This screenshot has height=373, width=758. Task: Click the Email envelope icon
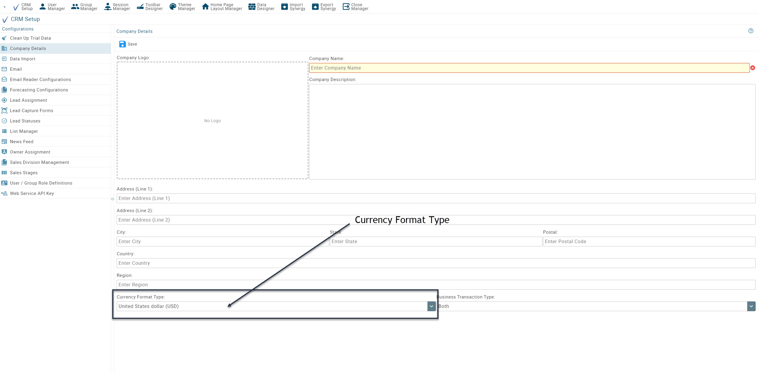point(4,69)
